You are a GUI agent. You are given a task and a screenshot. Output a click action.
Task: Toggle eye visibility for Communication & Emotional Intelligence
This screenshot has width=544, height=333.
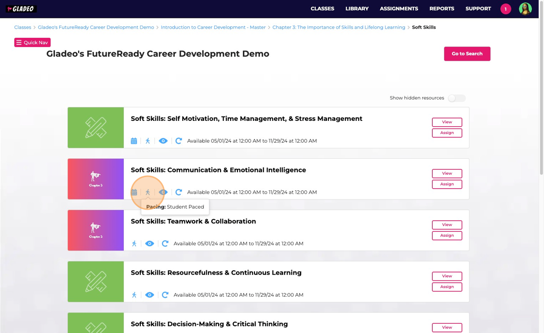pyautogui.click(x=163, y=192)
